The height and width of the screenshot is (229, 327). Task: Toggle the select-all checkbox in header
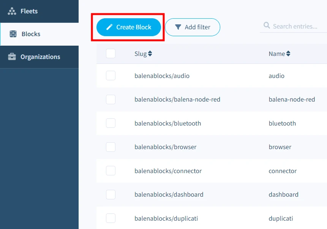(111, 53)
